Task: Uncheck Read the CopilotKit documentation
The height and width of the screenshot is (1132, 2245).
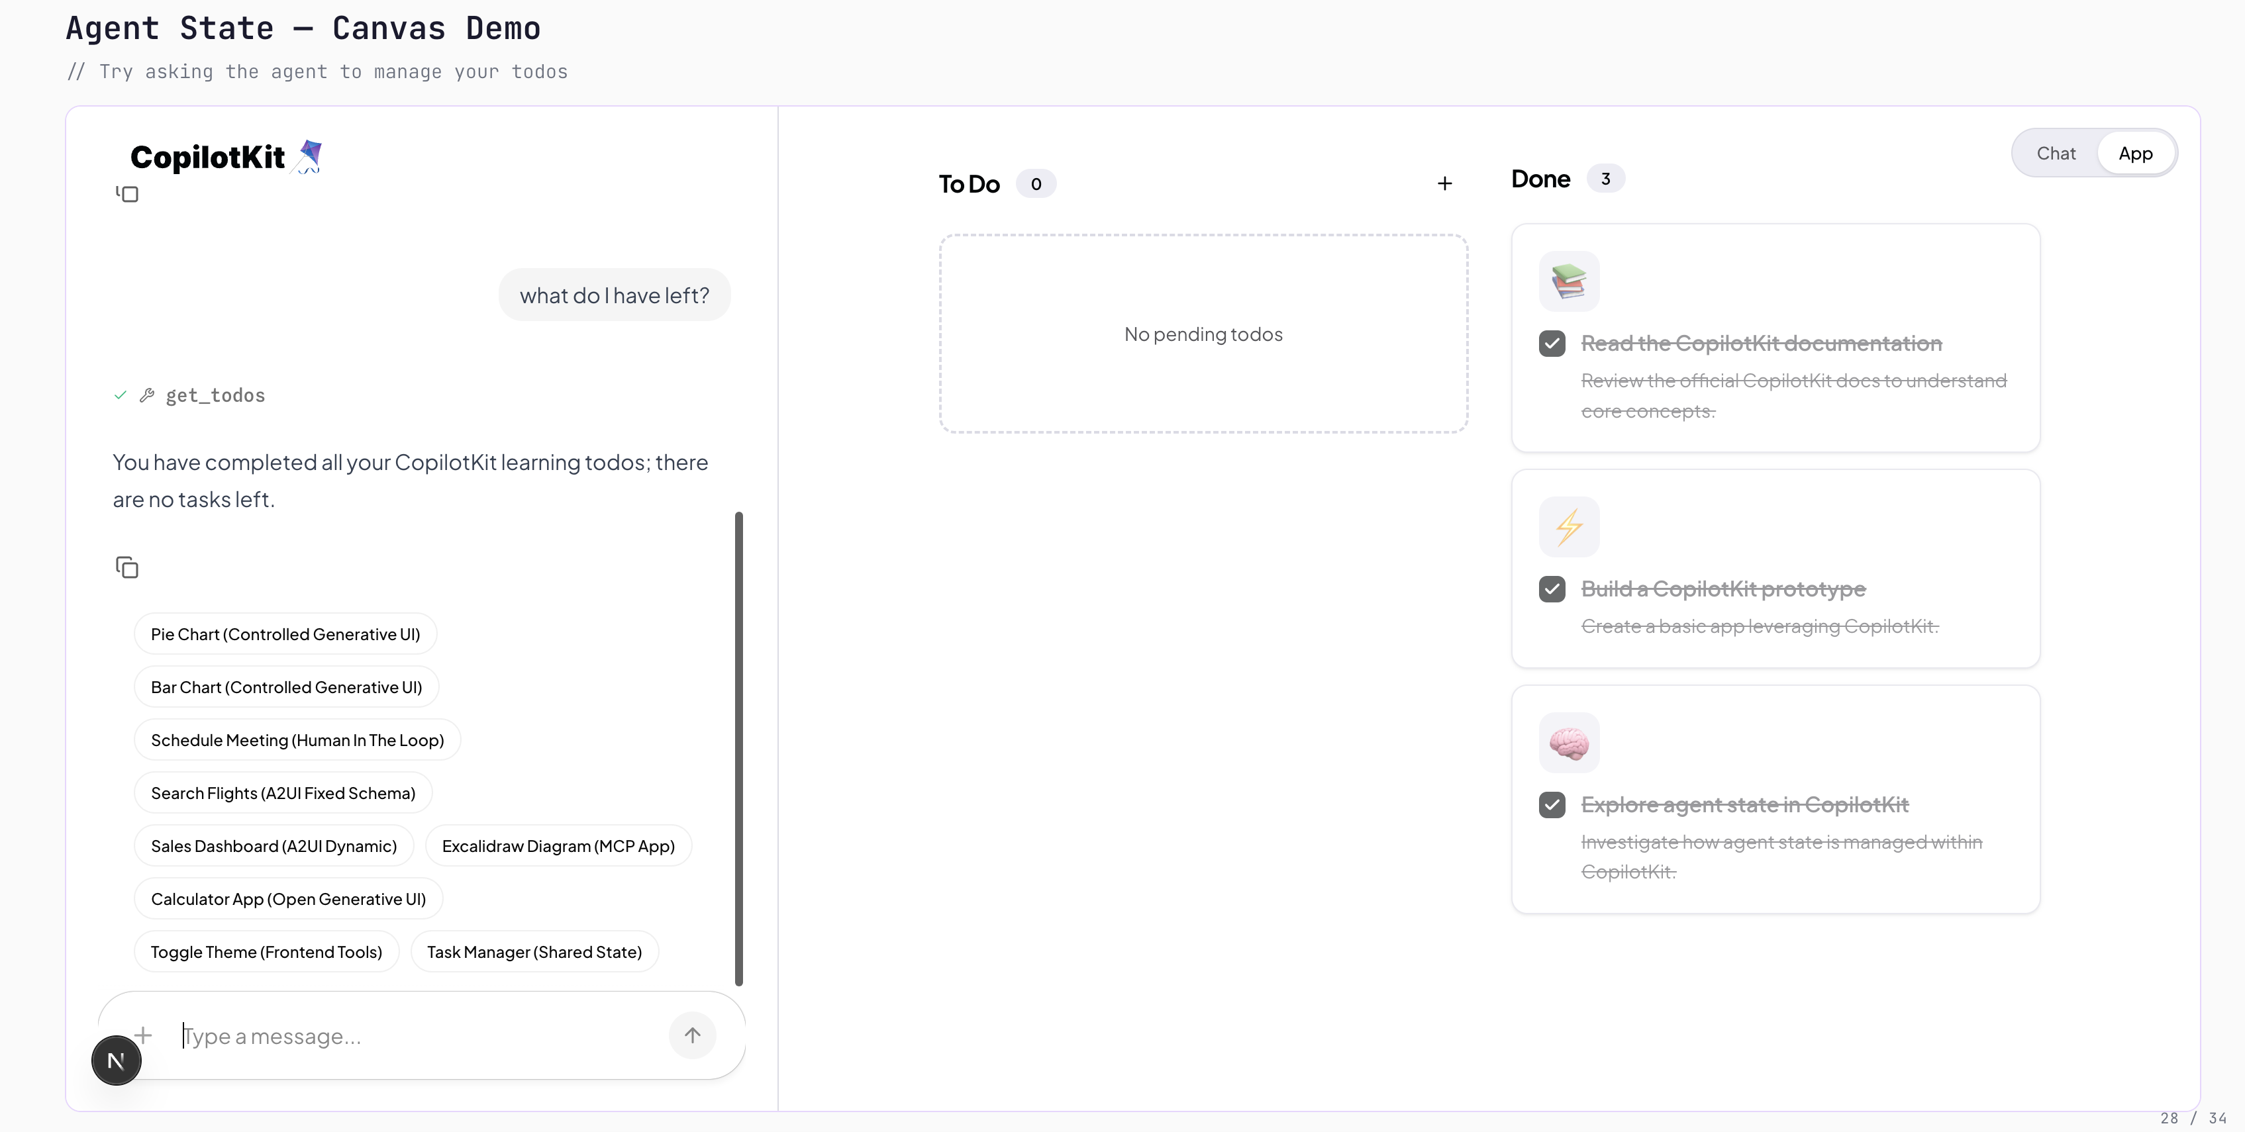Action: 1552,344
